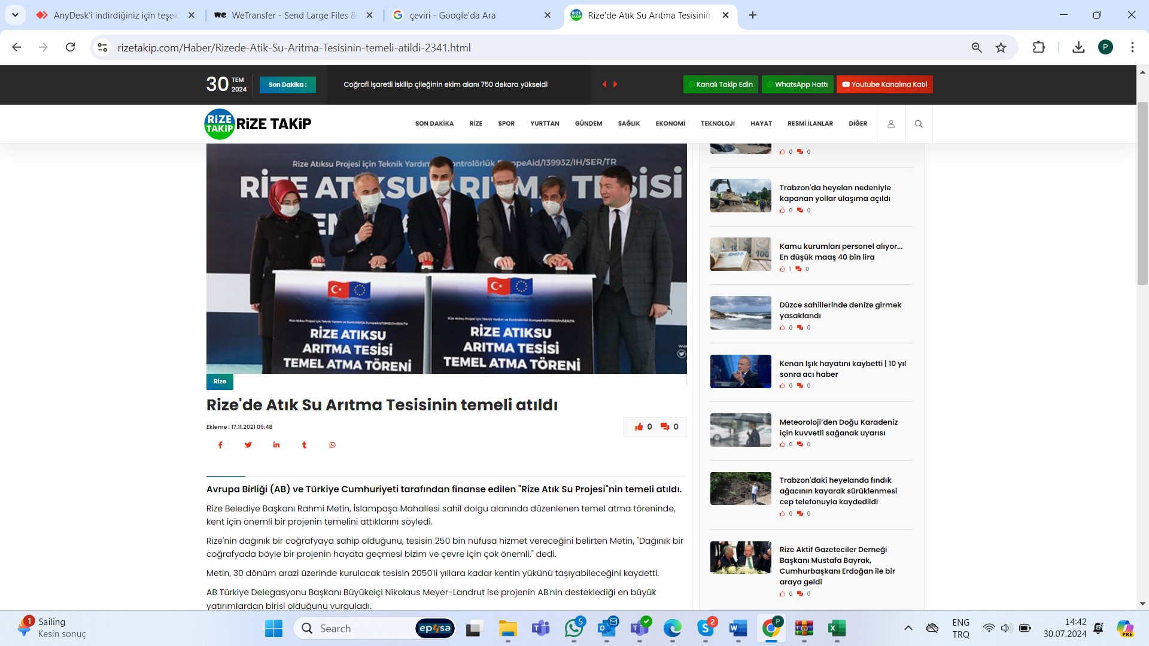Screen dimensions: 1149x646
Task: Open SPOR menu item
Action: click(x=506, y=124)
